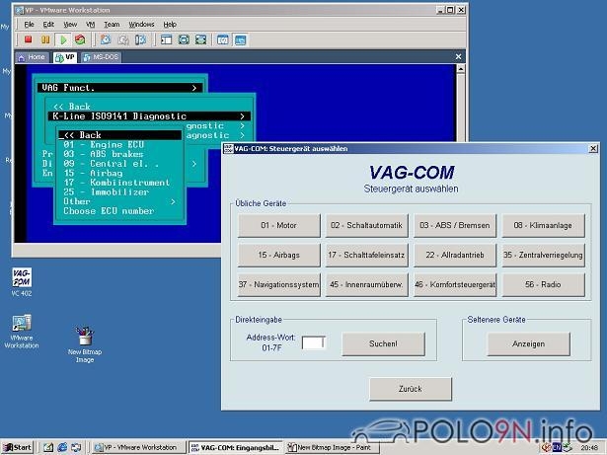Click the Internet Explorer quick launch icon
This screenshot has width=607, height=455.
coord(62,447)
